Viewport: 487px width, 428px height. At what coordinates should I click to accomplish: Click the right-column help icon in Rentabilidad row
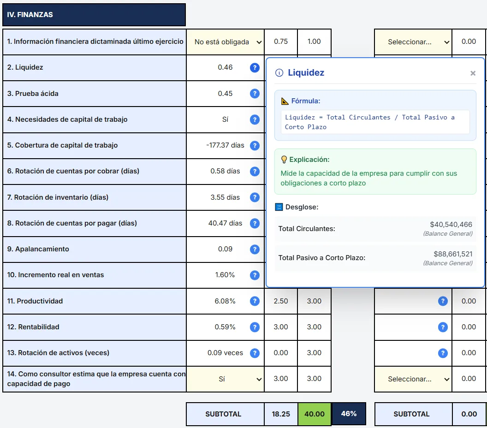443,327
